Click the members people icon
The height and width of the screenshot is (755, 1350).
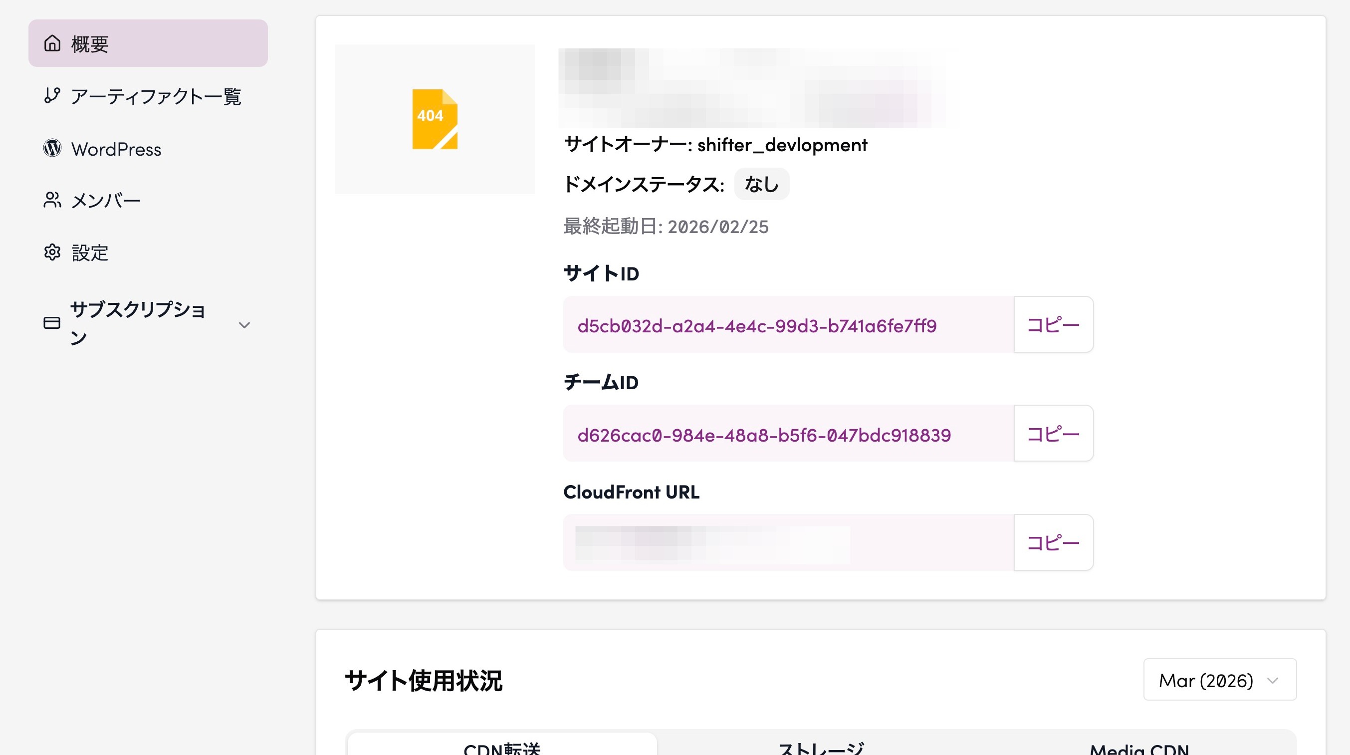[x=52, y=200]
